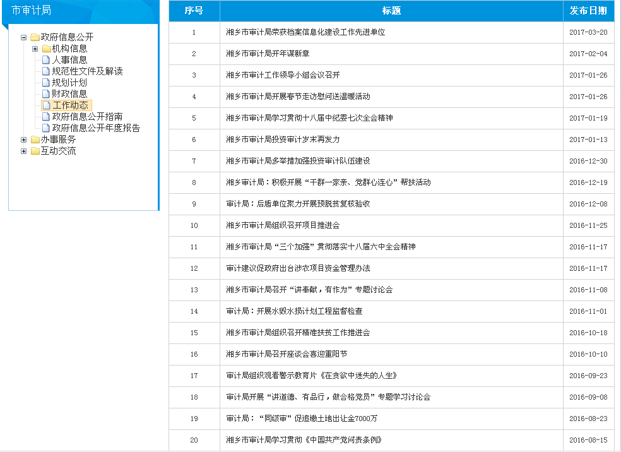
Task: Expand the 机构信息 tree node
Action: 35,49
